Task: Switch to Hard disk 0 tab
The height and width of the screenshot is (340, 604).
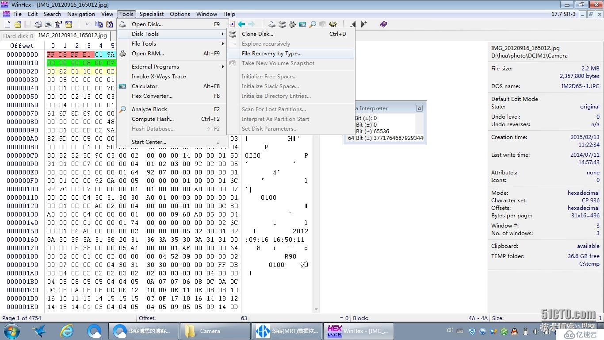Action: (18, 36)
